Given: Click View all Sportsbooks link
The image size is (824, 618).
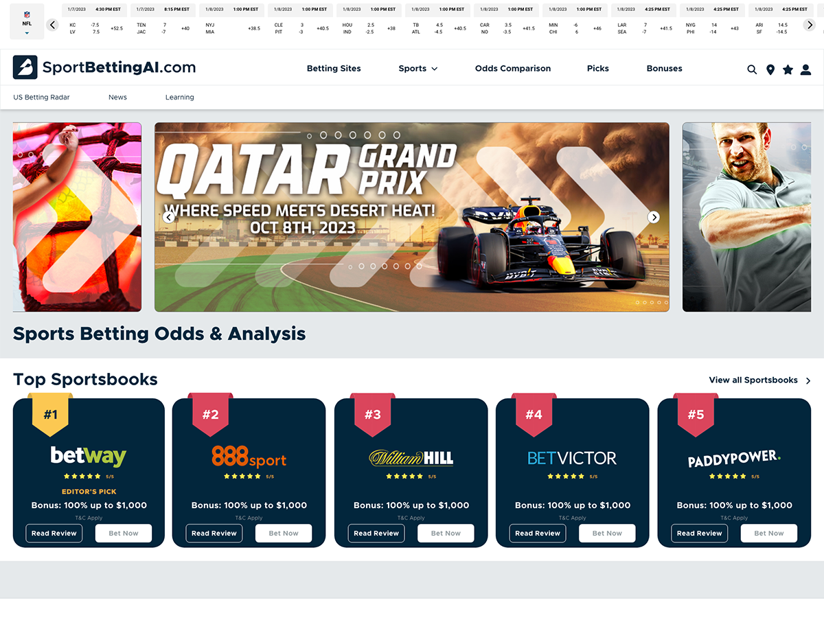Looking at the screenshot, I should (753, 380).
